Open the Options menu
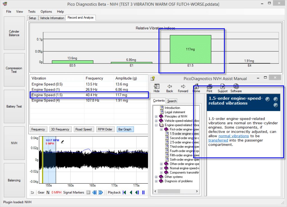Image resolution: width=287 pixels, height=207 pixels. tap(46, 11)
